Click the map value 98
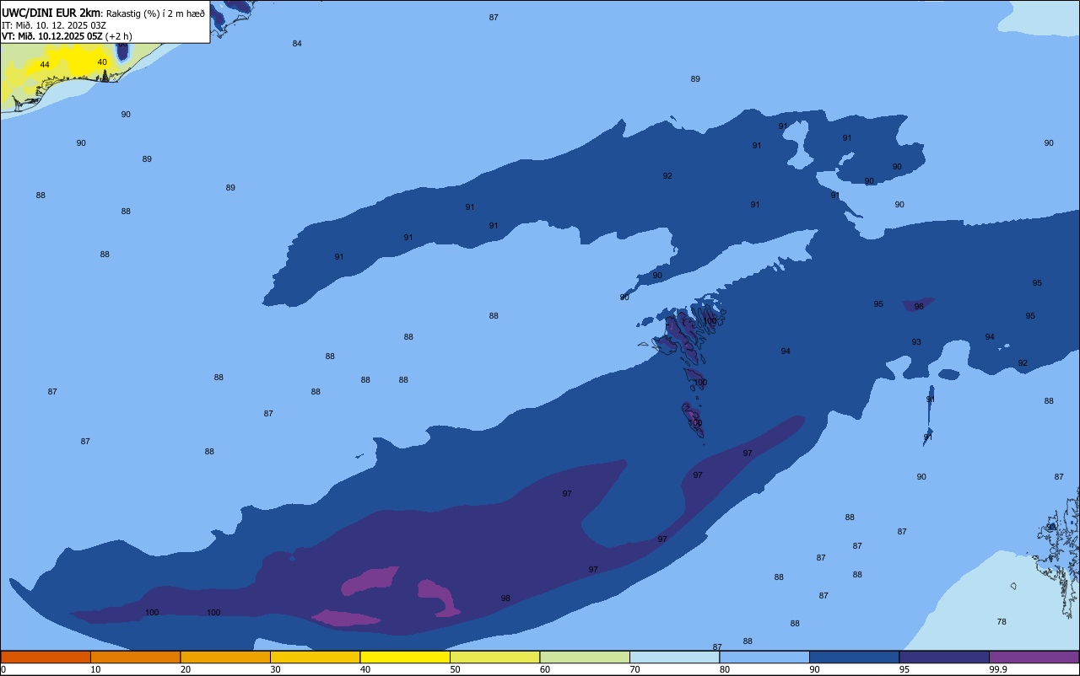The width and height of the screenshot is (1080, 676). click(x=505, y=598)
